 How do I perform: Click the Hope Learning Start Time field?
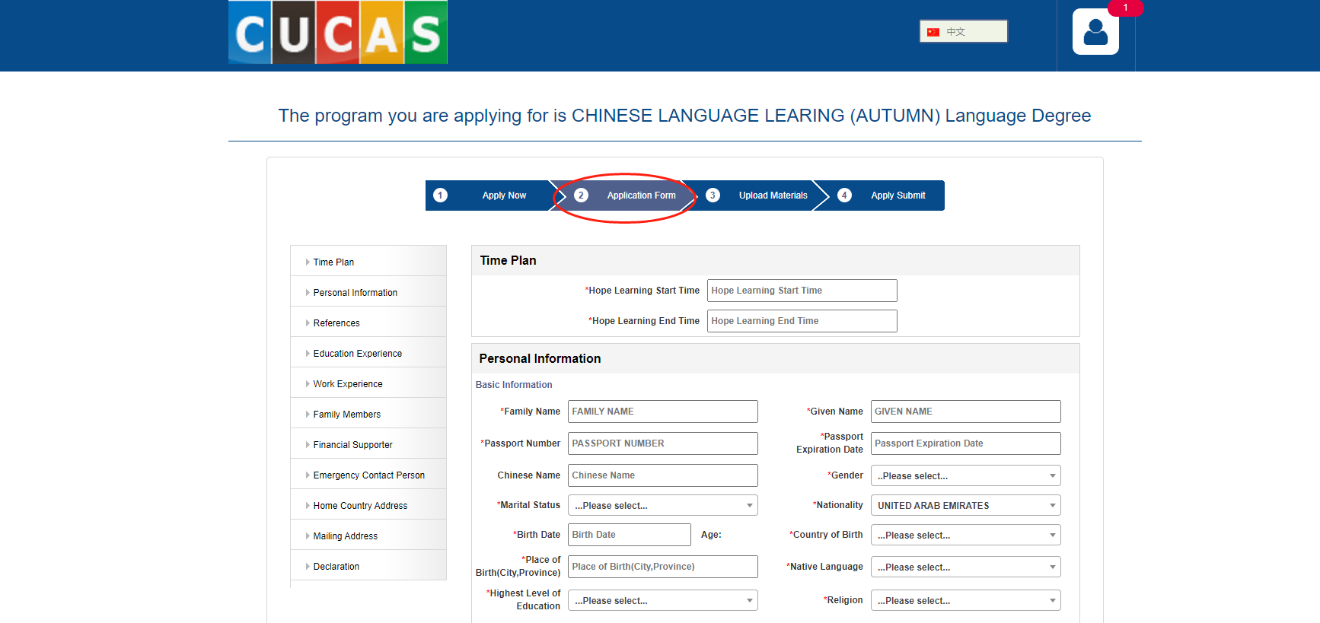(x=802, y=291)
